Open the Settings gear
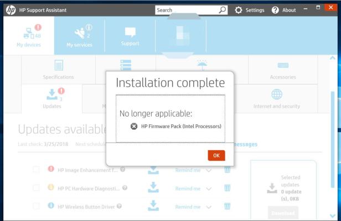 [239, 10]
